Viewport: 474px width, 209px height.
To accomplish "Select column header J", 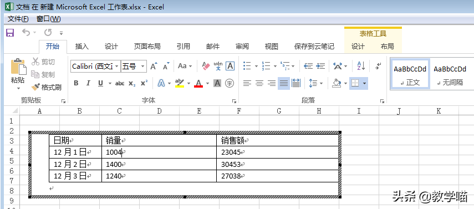I will (x=399, y=111).
